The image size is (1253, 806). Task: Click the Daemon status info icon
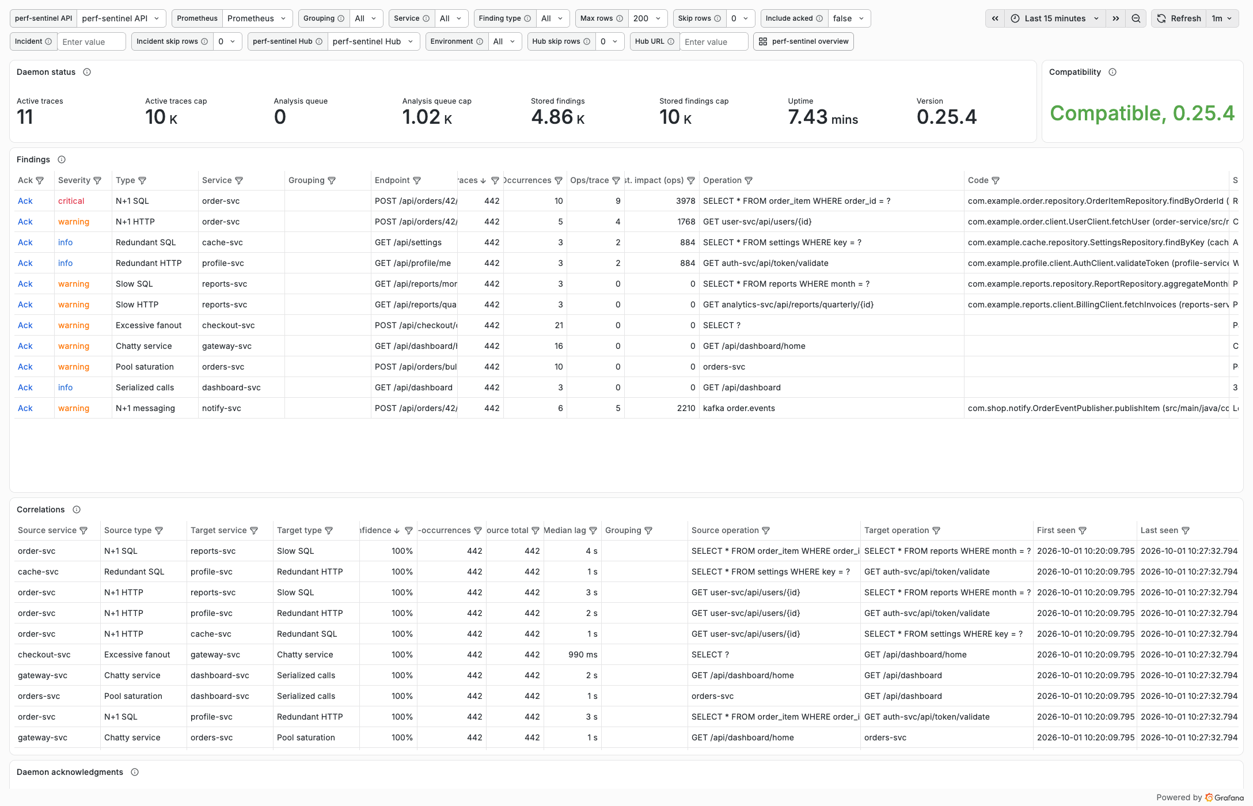(87, 72)
